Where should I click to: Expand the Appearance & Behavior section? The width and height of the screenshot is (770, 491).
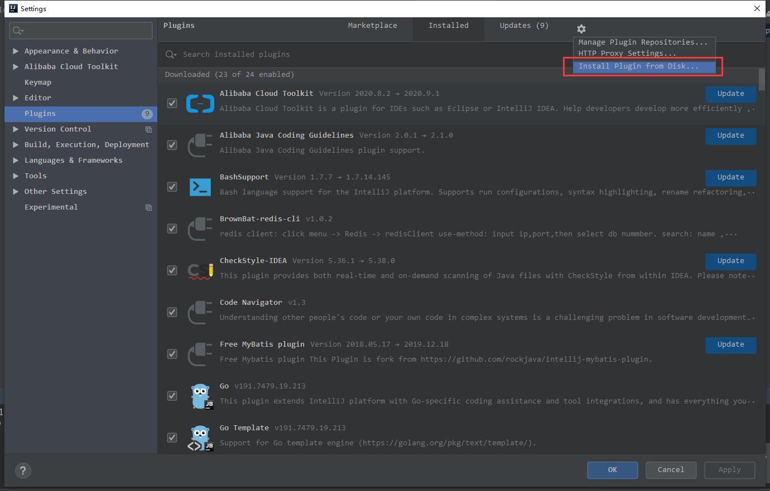coord(16,51)
